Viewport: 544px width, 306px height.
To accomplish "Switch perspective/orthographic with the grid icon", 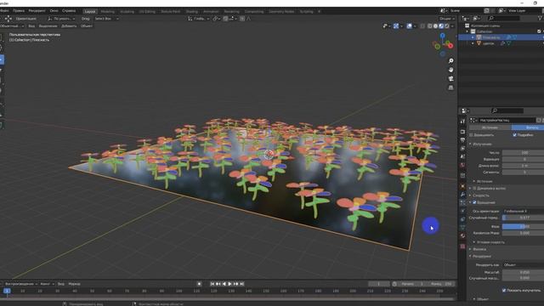I will (x=450, y=88).
